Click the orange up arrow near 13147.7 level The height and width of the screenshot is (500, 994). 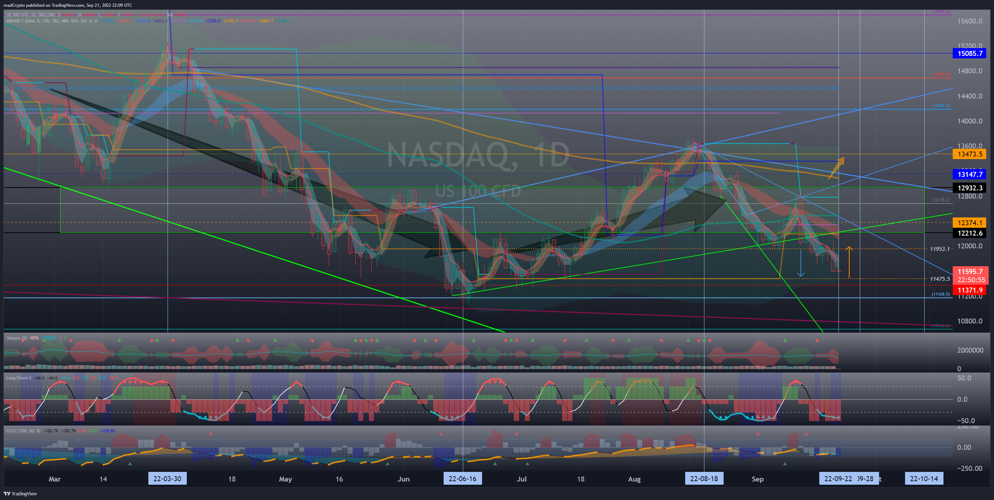coord(836,168)
